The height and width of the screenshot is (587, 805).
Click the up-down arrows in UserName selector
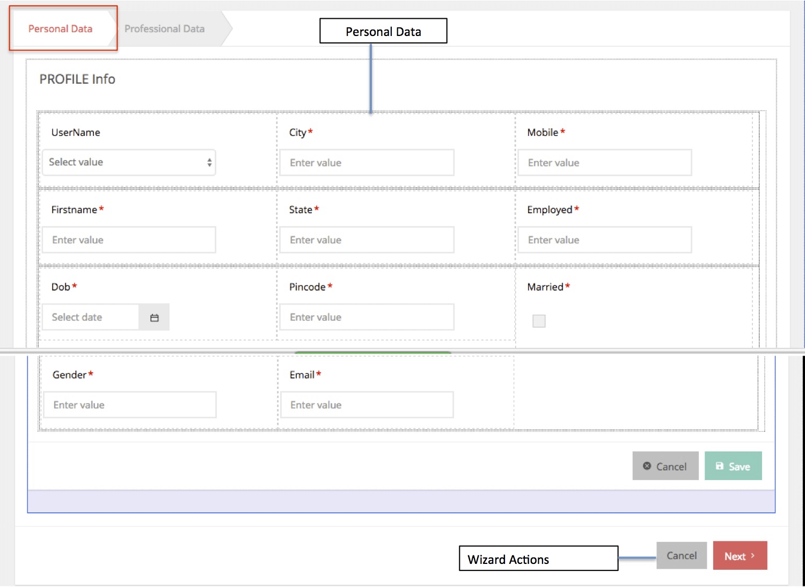tap(209, 162)
